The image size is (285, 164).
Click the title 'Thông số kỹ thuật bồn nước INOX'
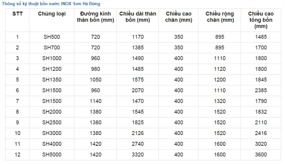click(x=51, y=4)
